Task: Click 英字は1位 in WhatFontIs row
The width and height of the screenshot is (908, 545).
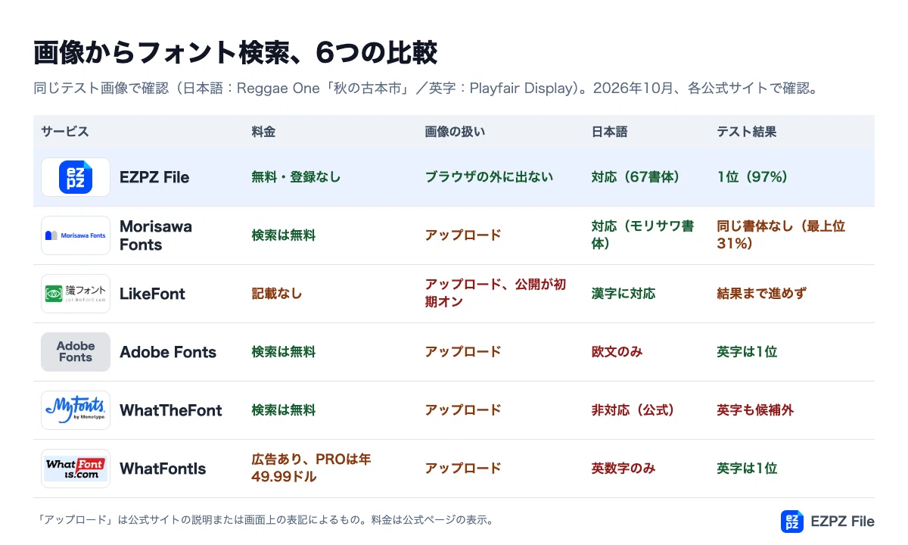Action: [x=747, y=469]
